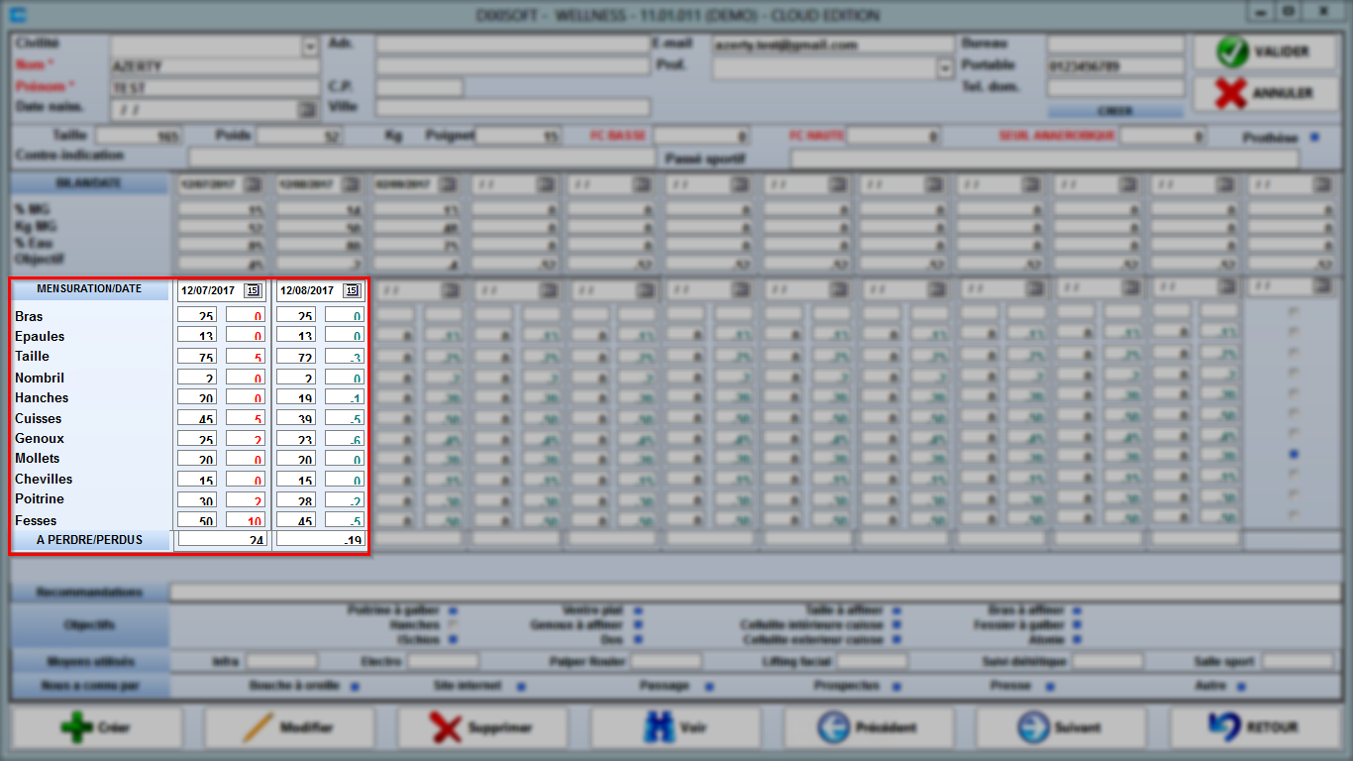This screenshot has width=1353, height=761.
Task: Toggle the Prothèse checkbox
Action: pos(1314,137)
